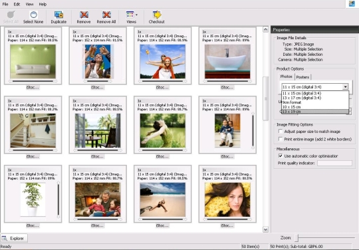Click the Select None toolbar icon
The height and width of the screenshot is (250, 359).
(x=33, y=15)
